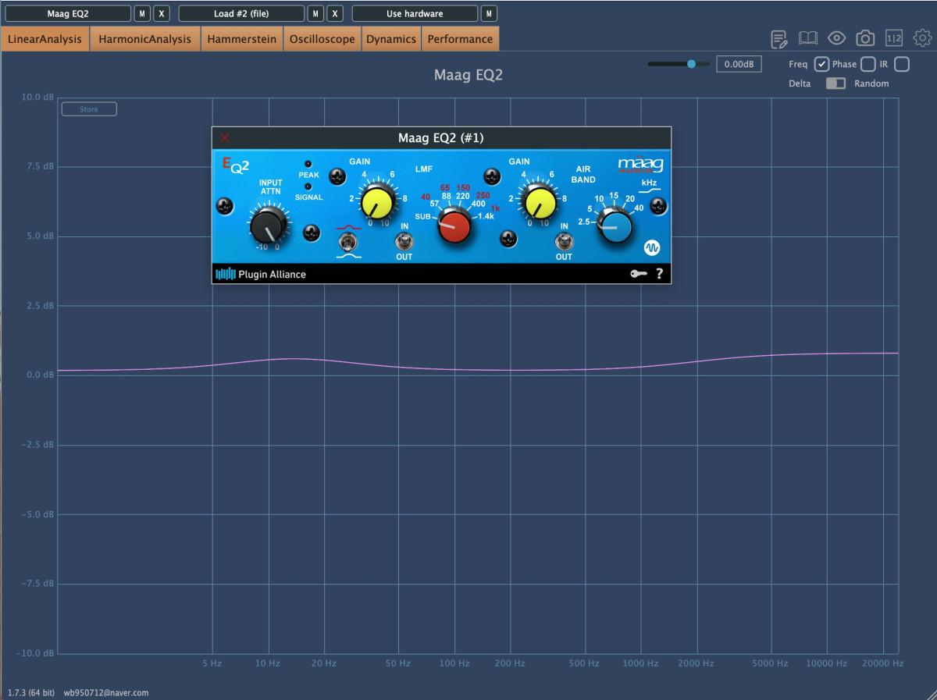Open the manual book icon
937x700 pixels.
[x=807, y=38]
